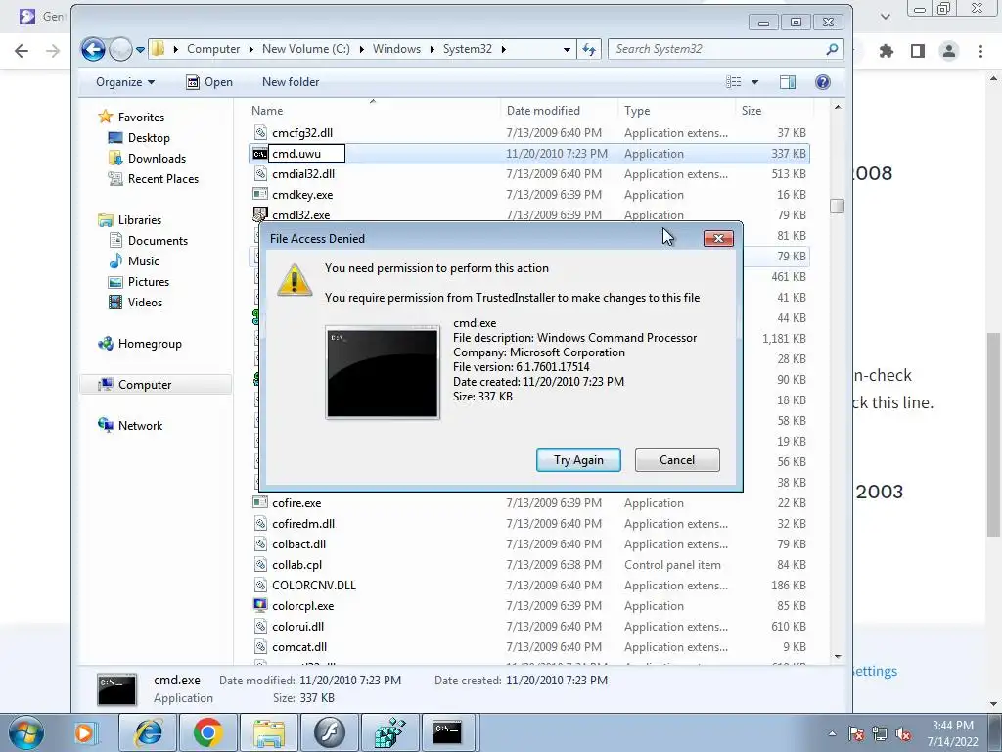Open the Organize menu

tap(125, 82)
